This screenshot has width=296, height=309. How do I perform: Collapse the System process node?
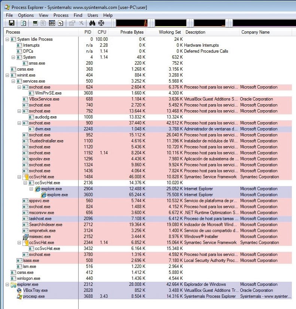13,57
